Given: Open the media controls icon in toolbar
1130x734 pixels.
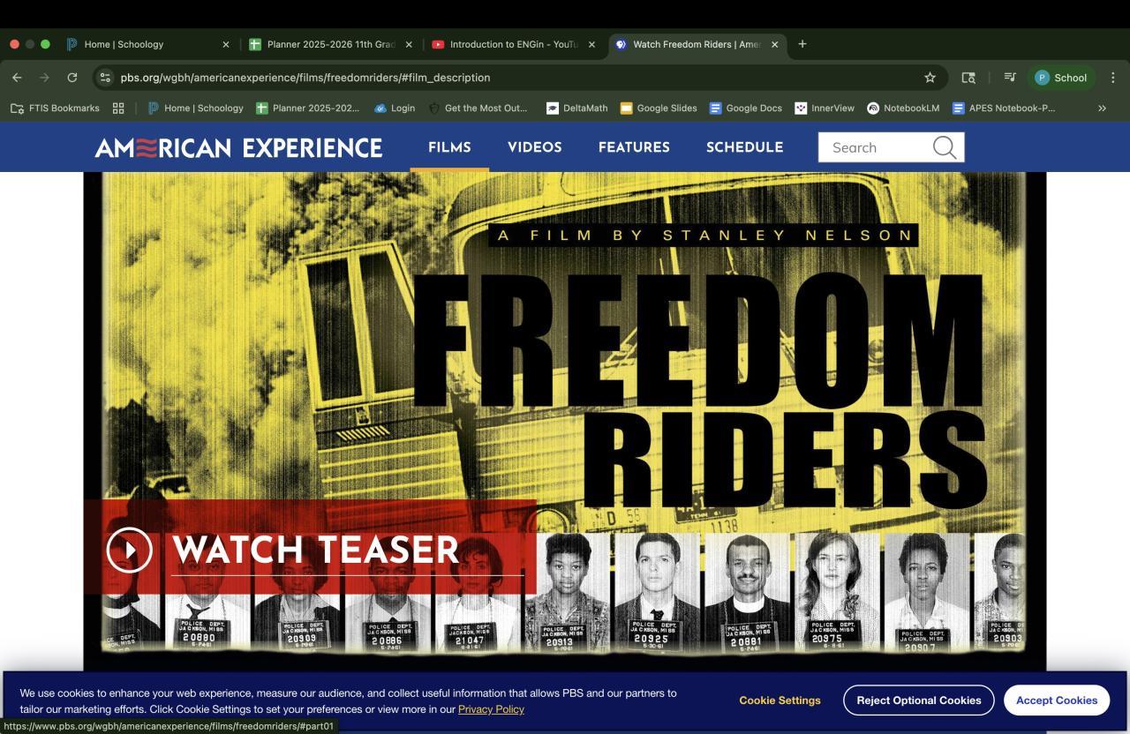Looking at the screenshot, I should [1010, 78].
